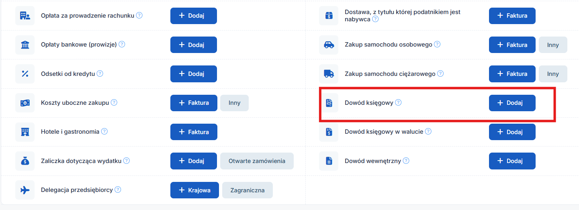Screen dimensions: 579x210
Task: Open help tooltip next to Dowód księgowy
Action: pos(398,102)
